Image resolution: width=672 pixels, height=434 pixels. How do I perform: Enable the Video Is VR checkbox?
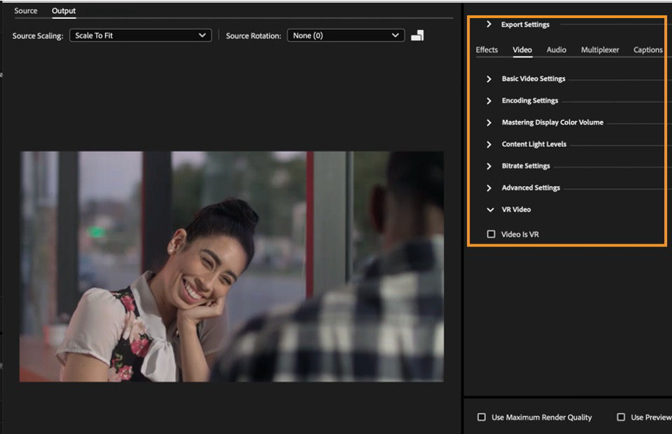tap(490, 234)
